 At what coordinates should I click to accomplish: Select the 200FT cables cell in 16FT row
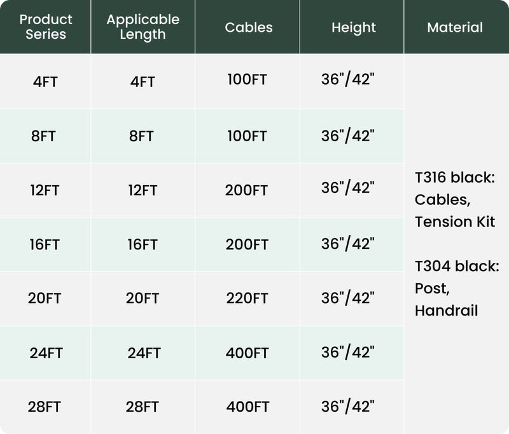click(x=247, y=244)
